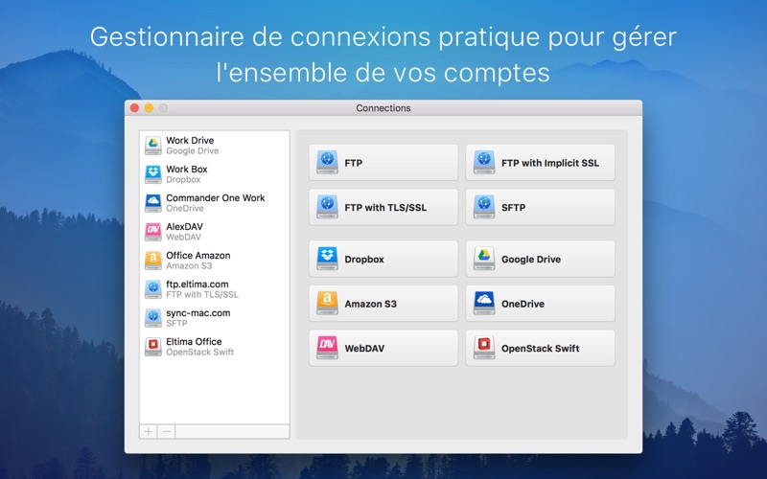767x479 pixels.
Task: Close the Connections window
Action: pos(134,108)
